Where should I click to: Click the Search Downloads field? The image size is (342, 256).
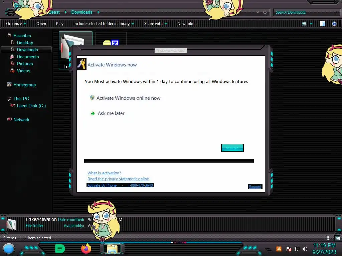[307, 12]
